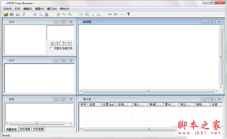Enable the 仅显示当前文件 checkbox

pyautogui.click(x=51, y=48)
